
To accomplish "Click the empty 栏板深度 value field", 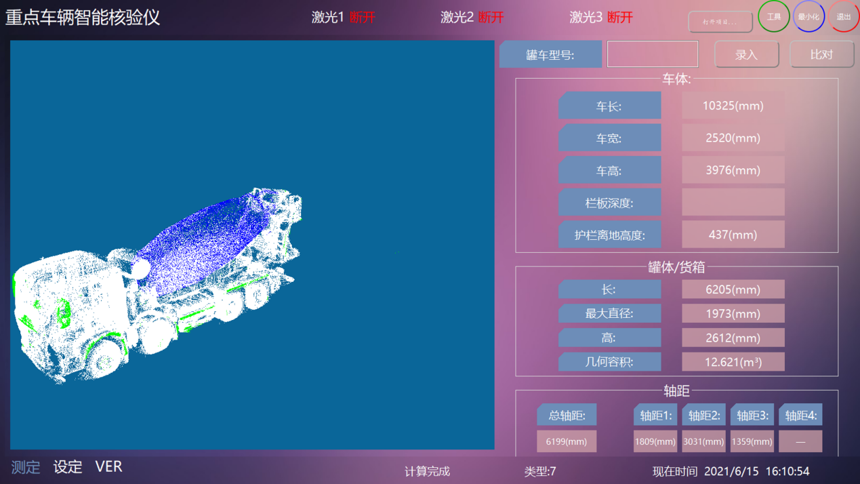I will (x=733, y=202).
